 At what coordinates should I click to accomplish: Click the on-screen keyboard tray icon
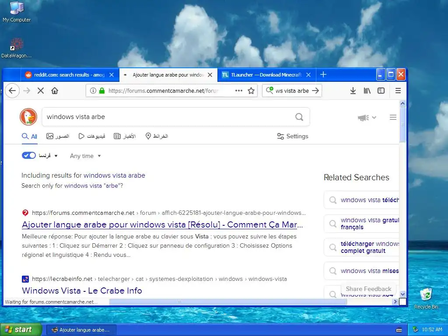click(399, 330)
